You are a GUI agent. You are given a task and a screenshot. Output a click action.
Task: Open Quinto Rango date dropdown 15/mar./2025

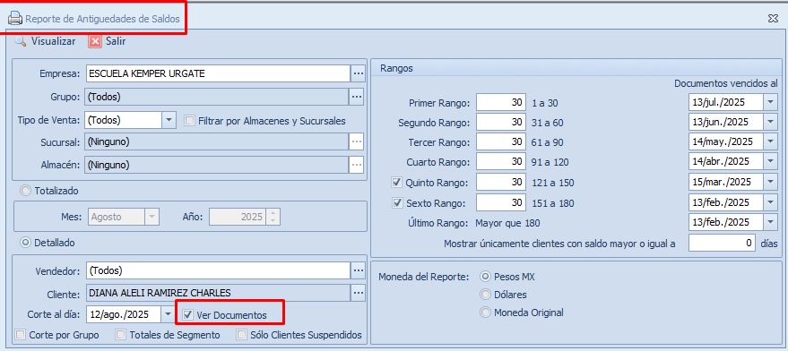click(x=770, y=182)
